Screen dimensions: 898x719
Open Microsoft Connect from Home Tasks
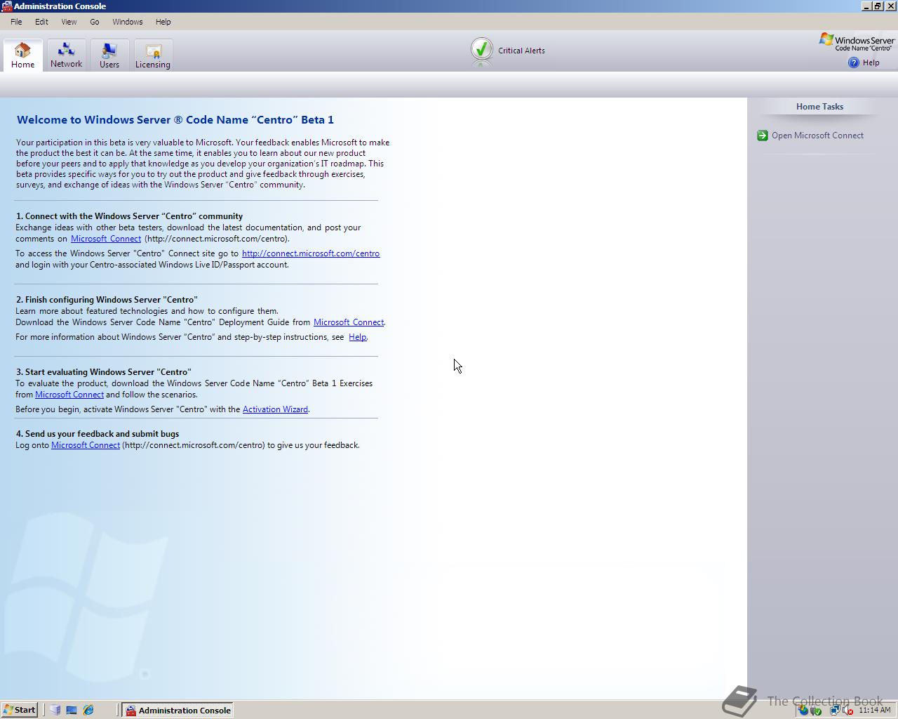coord(817,136)
